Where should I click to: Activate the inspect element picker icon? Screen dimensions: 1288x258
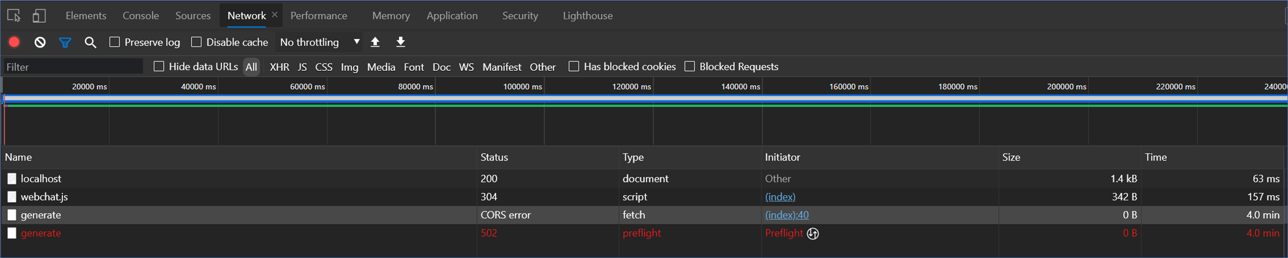pyautogui.click(x=14, y=16)
